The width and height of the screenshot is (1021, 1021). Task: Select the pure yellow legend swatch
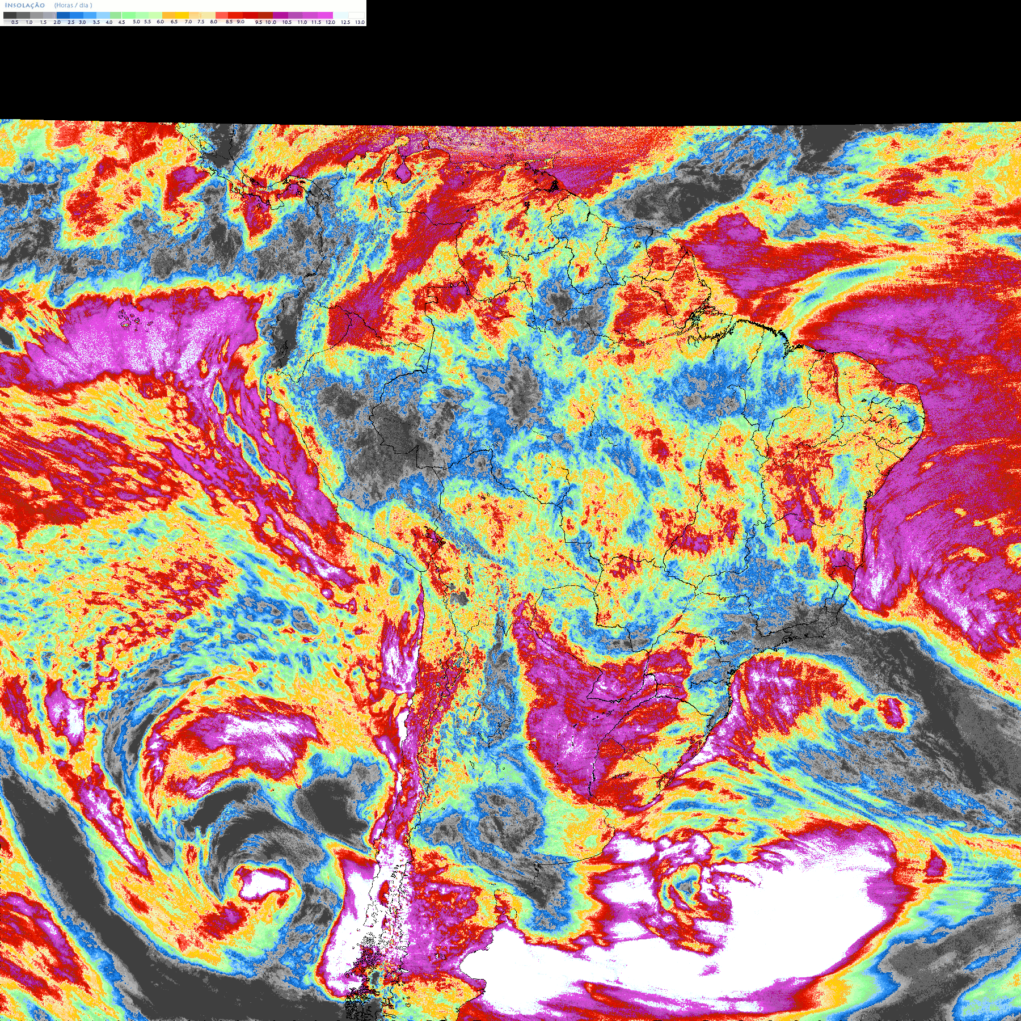point(182,15)
